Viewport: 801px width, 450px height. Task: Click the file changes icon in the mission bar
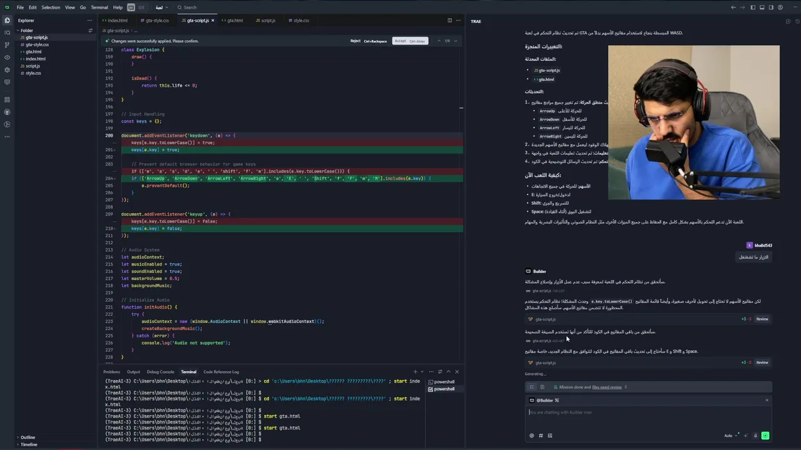click(542, 387)
